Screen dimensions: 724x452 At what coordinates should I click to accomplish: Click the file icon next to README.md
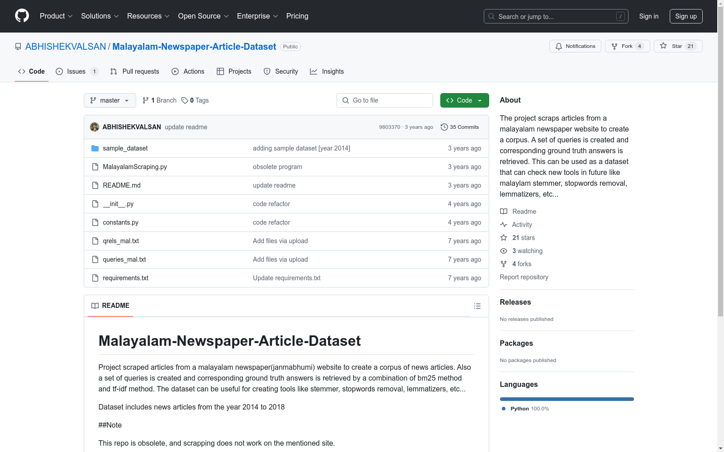coord(95,185)
